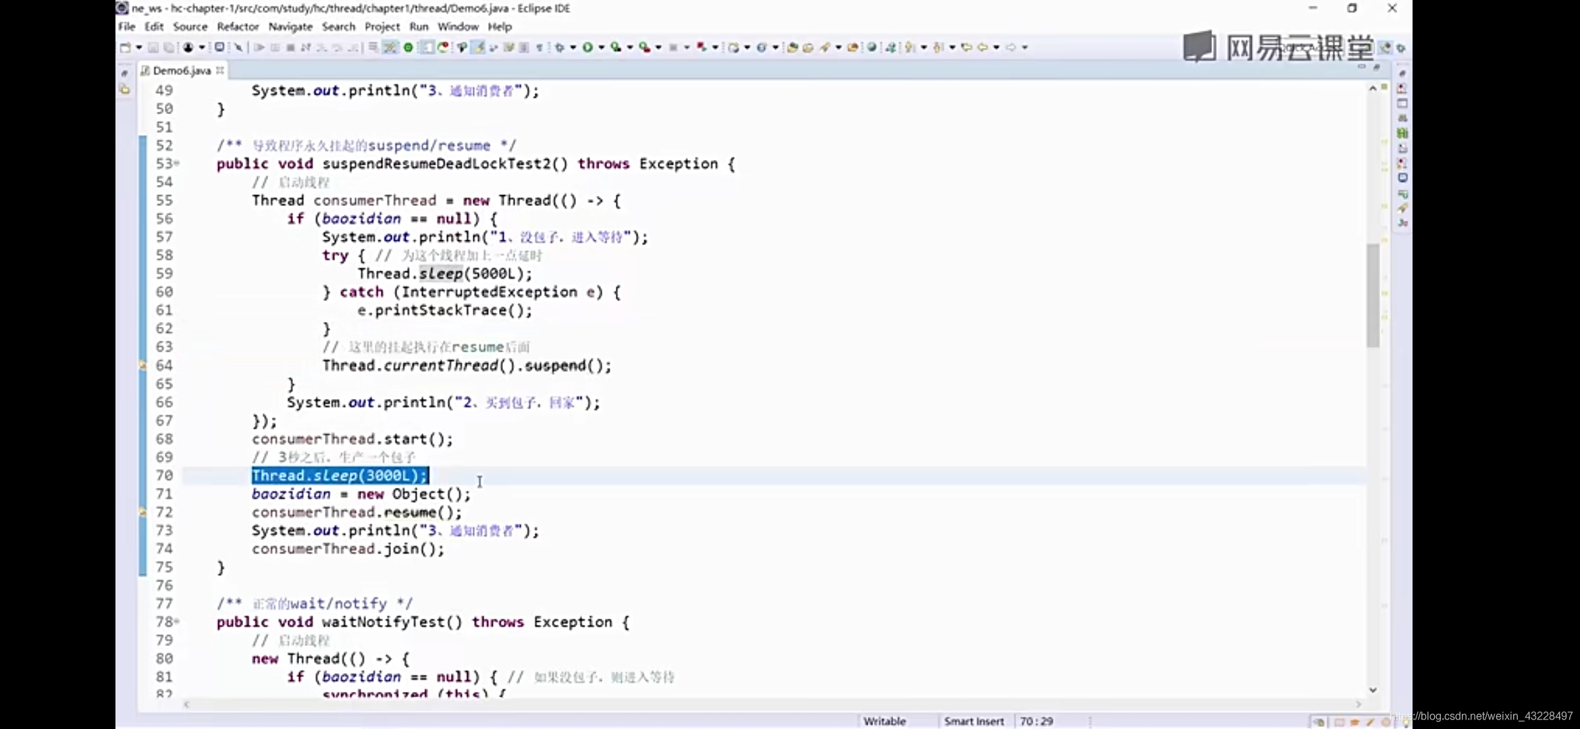Open the Search toolbar dropdown arrow

pyautogui.click(x=838, y=47)
